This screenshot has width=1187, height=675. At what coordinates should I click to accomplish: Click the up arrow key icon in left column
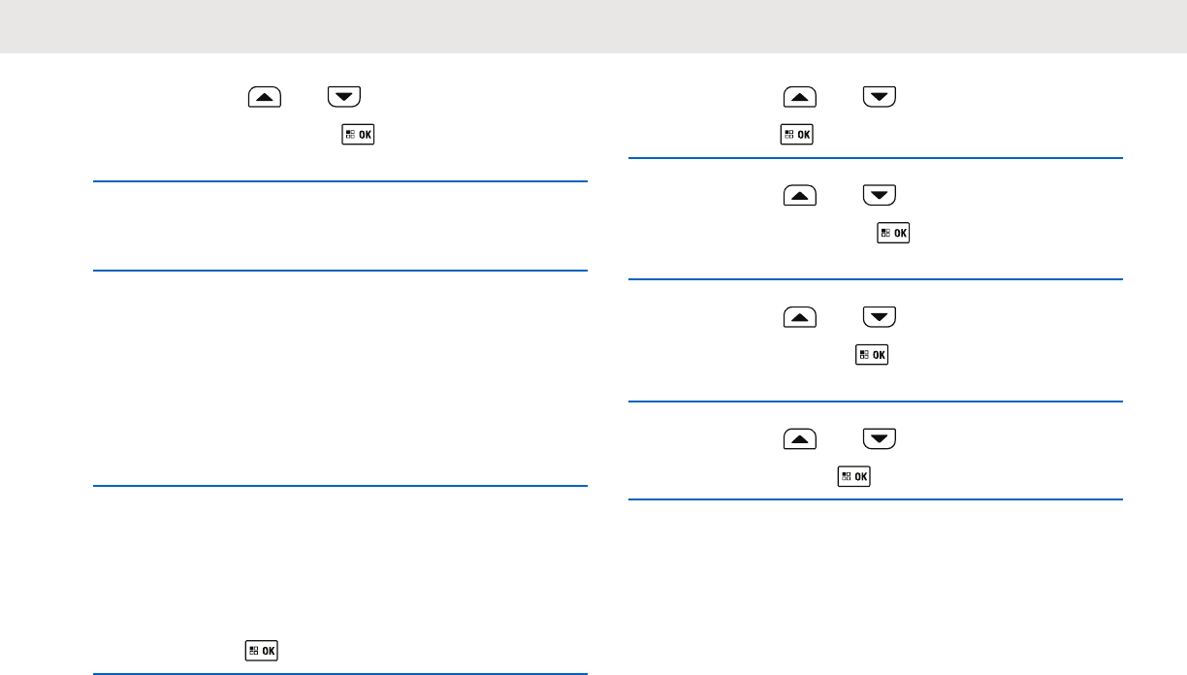(x=265, y=96)
